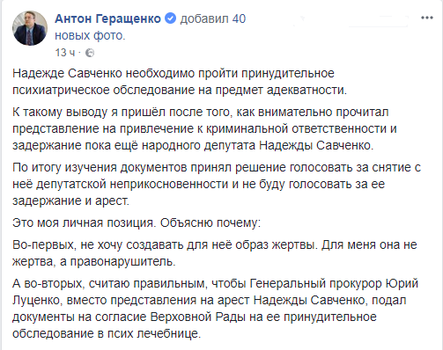
Task: Click the paragraph starting 'По итогу изучения'
Action: pyautogui.click(x=217, y=184)
